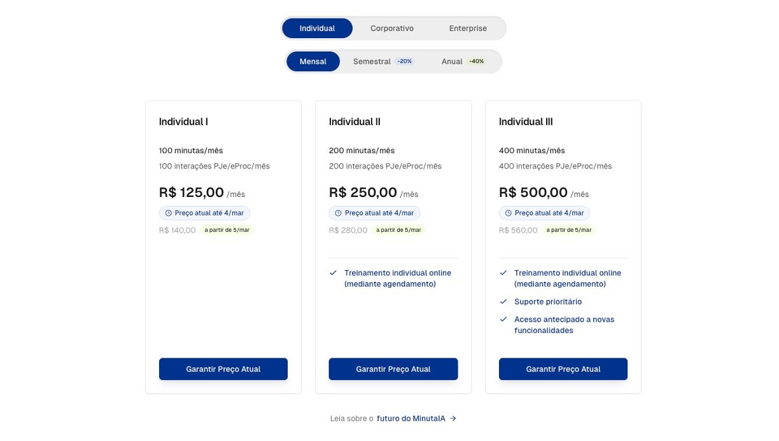Select the Individual plans tab
This screenshot has width=779, height=441.
point(317,29)
